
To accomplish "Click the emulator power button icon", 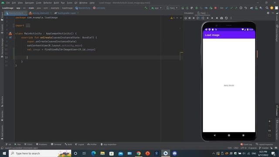I will pyautogui.click(x=186, y=18).
